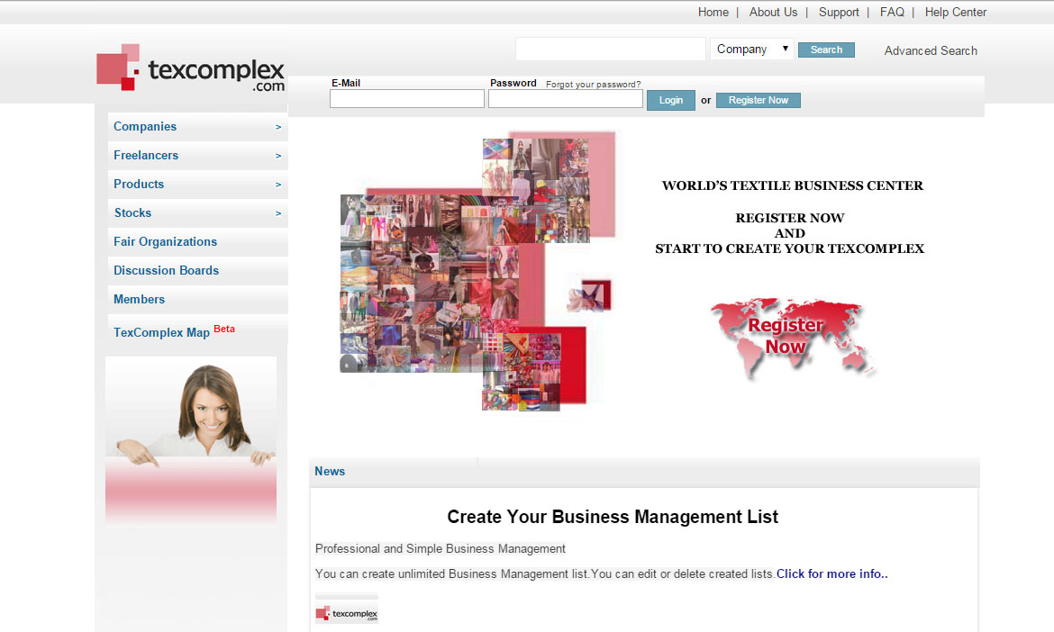Image resolution: width=1054 pixels, height=632 pixels.
Task: Follow Click for more info link
Action: [831, 574]
